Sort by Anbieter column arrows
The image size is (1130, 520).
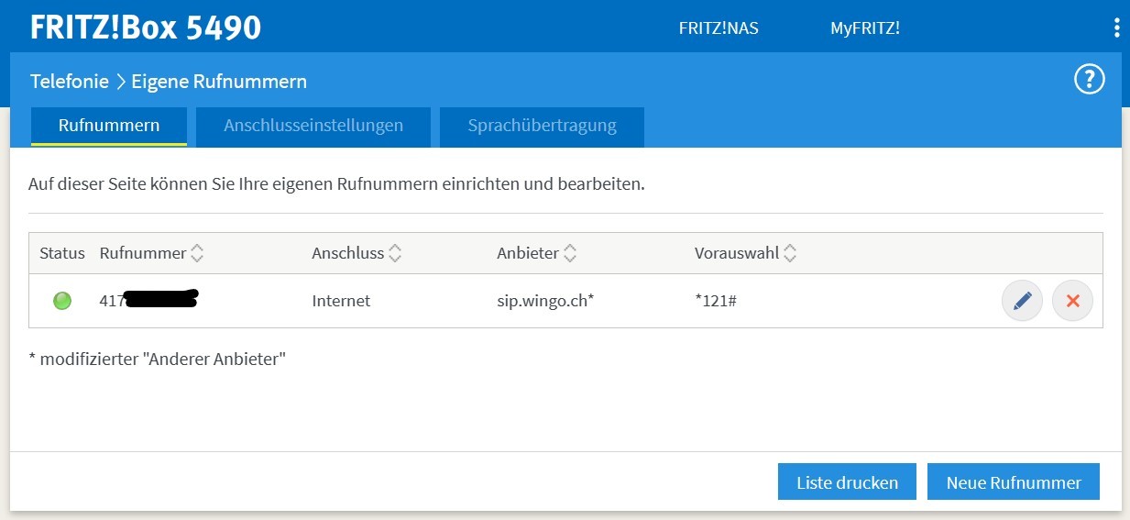(x=570, y=253)
